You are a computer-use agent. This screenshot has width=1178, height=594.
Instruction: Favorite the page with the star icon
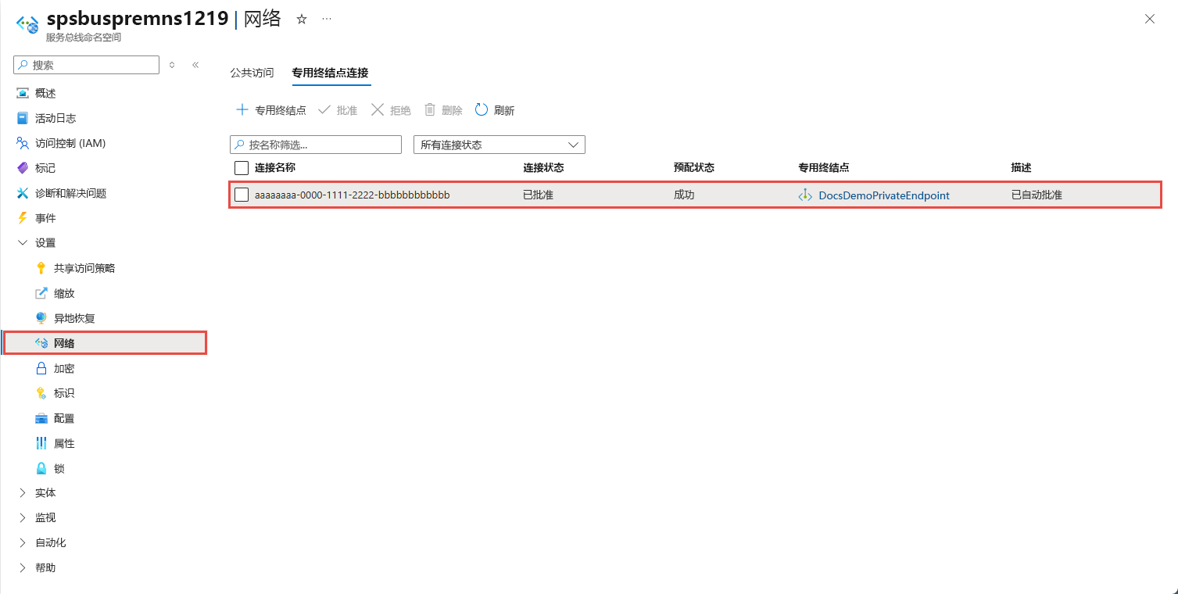pos(302,20)
